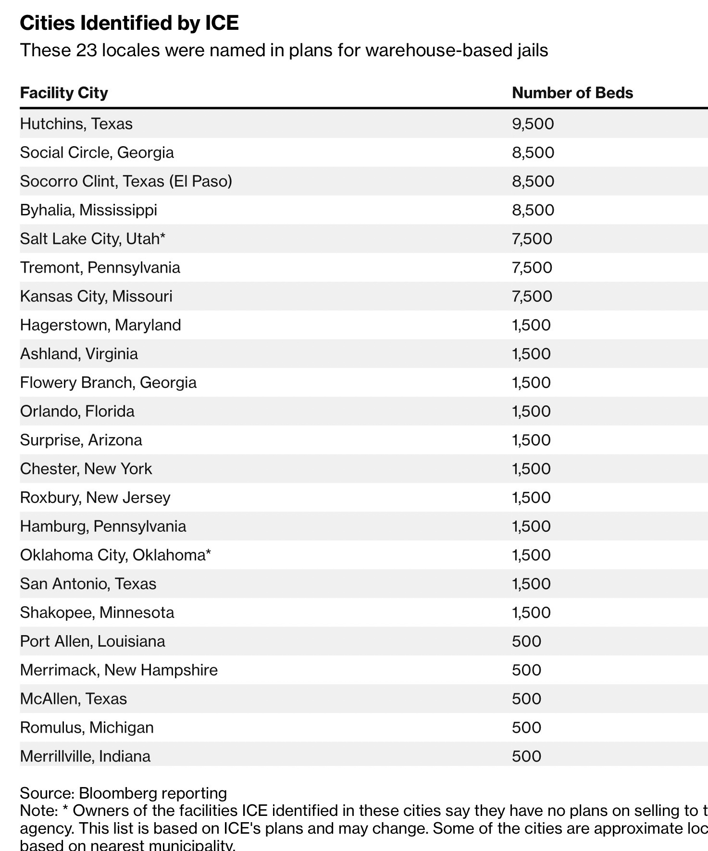The image size is (708, 851).
Task: Select the Kansas City, Missouri entry
Action: click(x=96, y=296)
